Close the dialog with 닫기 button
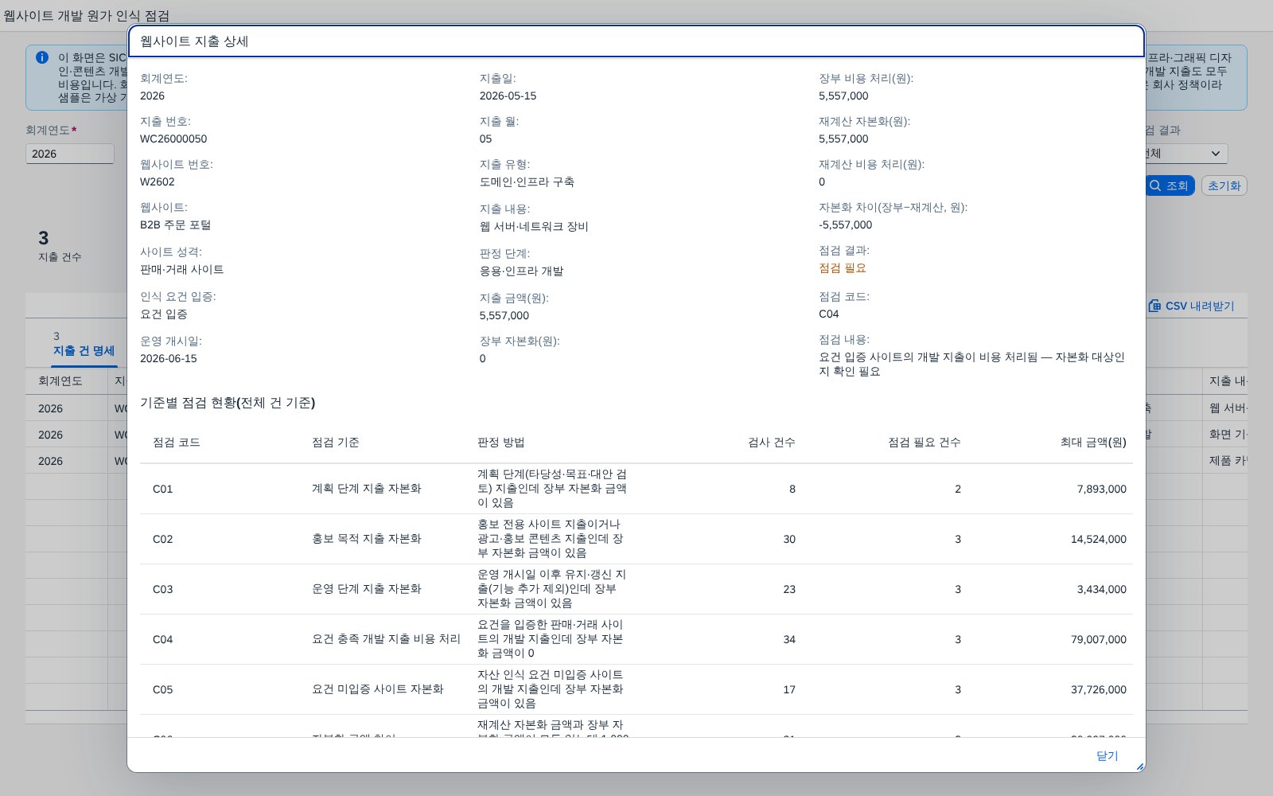The height and width of the screenshot is (796, 1273). [x=1107, y=755]
